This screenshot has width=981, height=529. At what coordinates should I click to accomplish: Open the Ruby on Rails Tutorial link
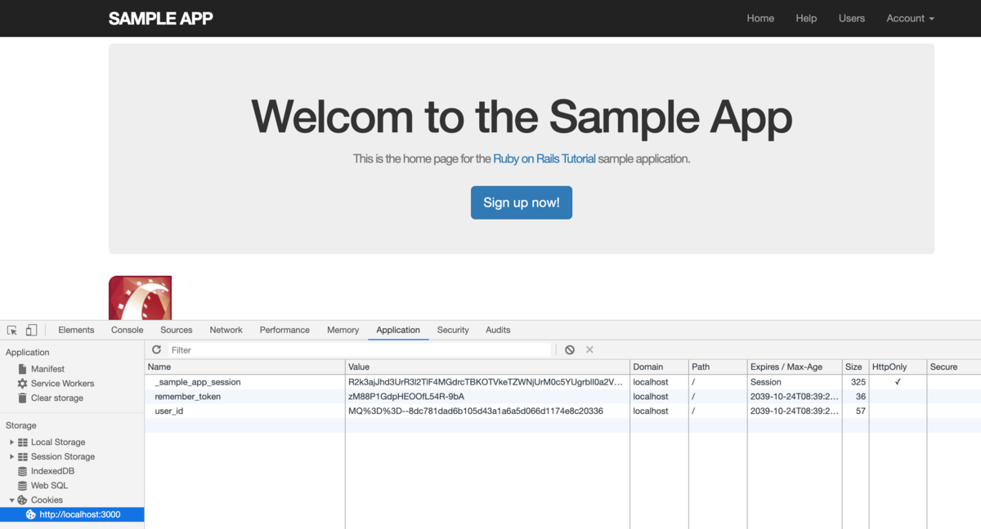[x=544, y=158]
